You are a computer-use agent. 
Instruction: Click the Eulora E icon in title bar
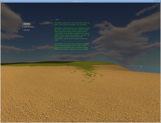(2, 1)
